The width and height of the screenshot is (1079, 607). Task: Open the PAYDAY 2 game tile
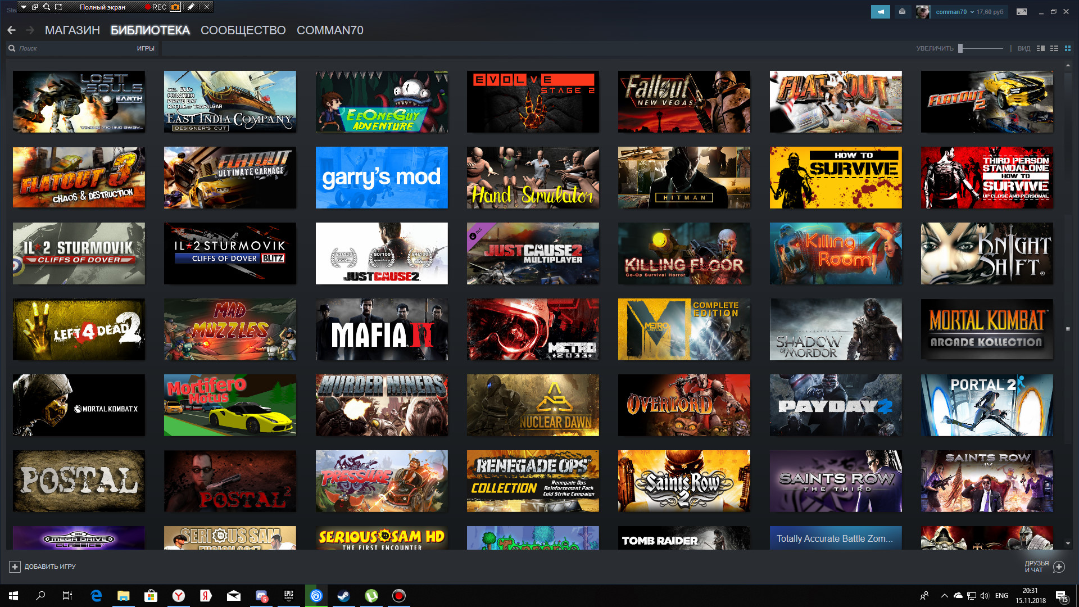point(836,405)
